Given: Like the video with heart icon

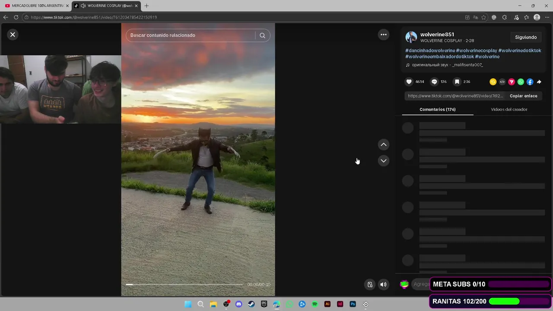Looking at the screenshot, I should (x=409, y=82).
